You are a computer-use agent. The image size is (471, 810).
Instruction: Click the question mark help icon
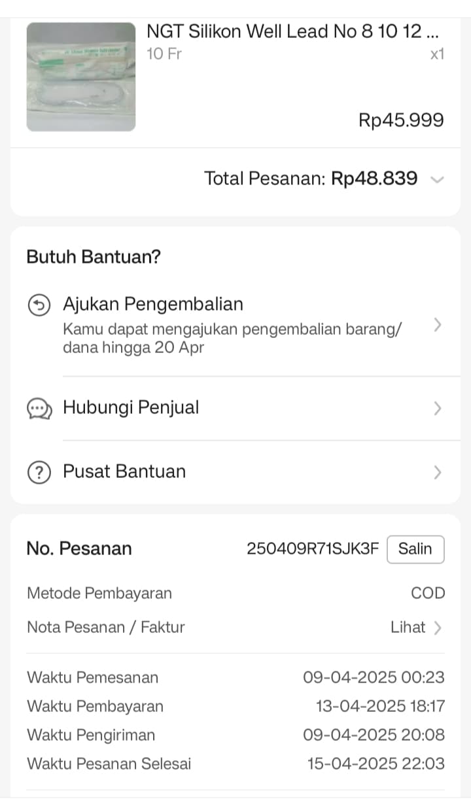point(39,472)
